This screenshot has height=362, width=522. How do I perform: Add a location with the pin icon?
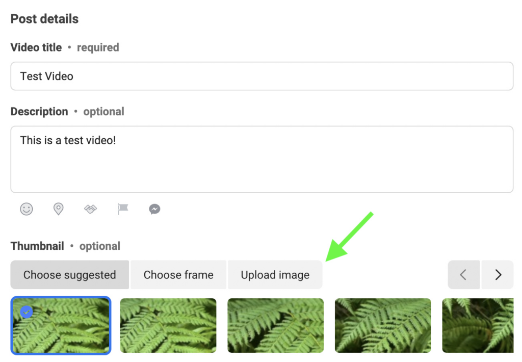coord(58,209)
